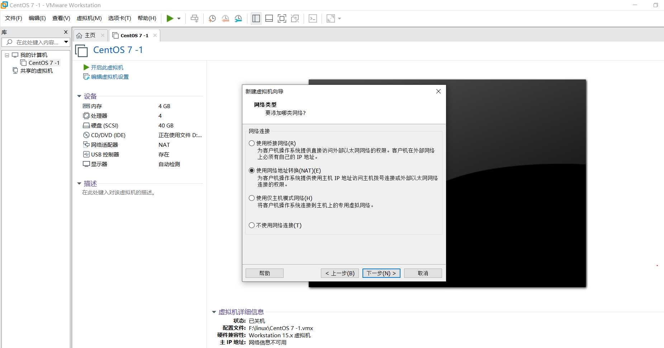Click the green power-on play icon
The width and height of the screenshot is (664, 348).
click(170, 18)
